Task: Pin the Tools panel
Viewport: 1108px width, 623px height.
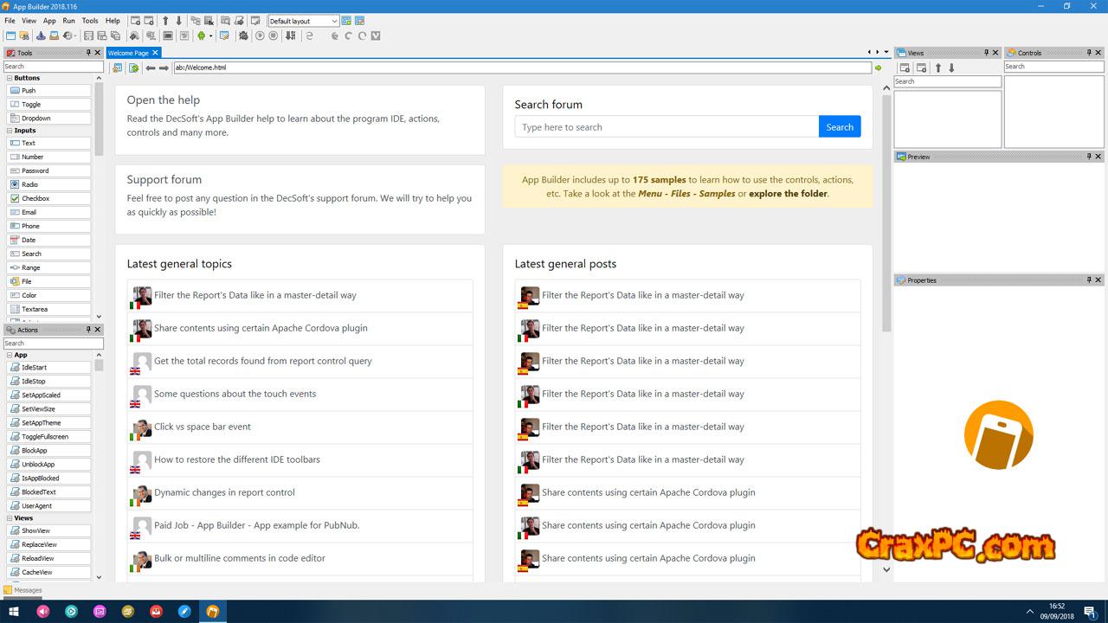Action: (x=88, y=53)
